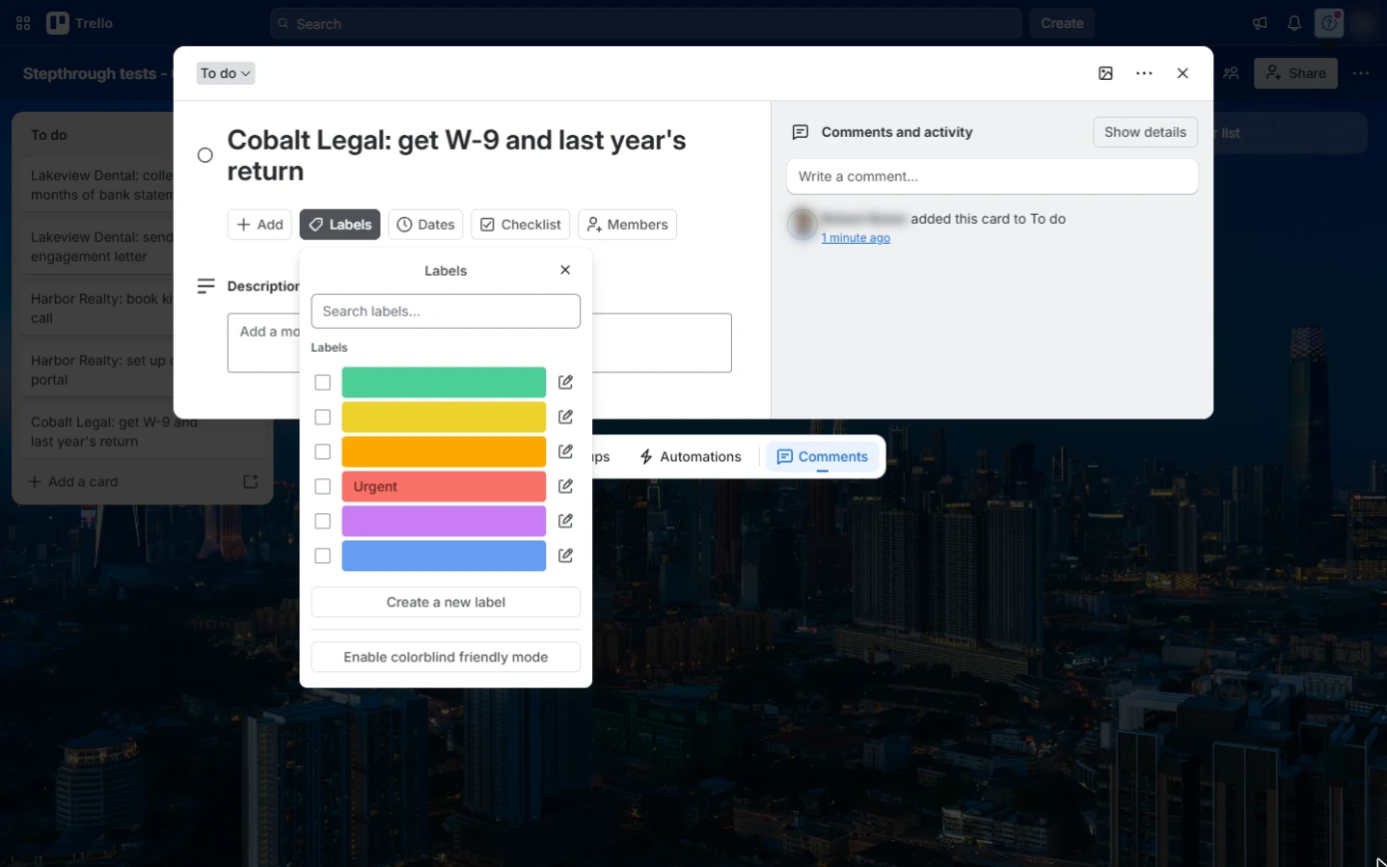
Task: Open the Dates picker
Action: coord(425,225)
